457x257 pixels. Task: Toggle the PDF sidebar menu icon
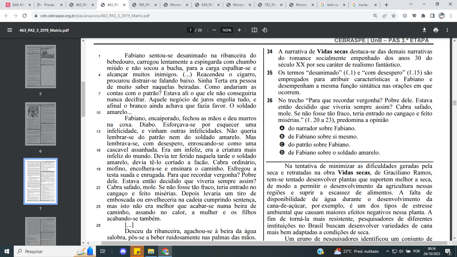pyautogui.click(x=10, y=30)
